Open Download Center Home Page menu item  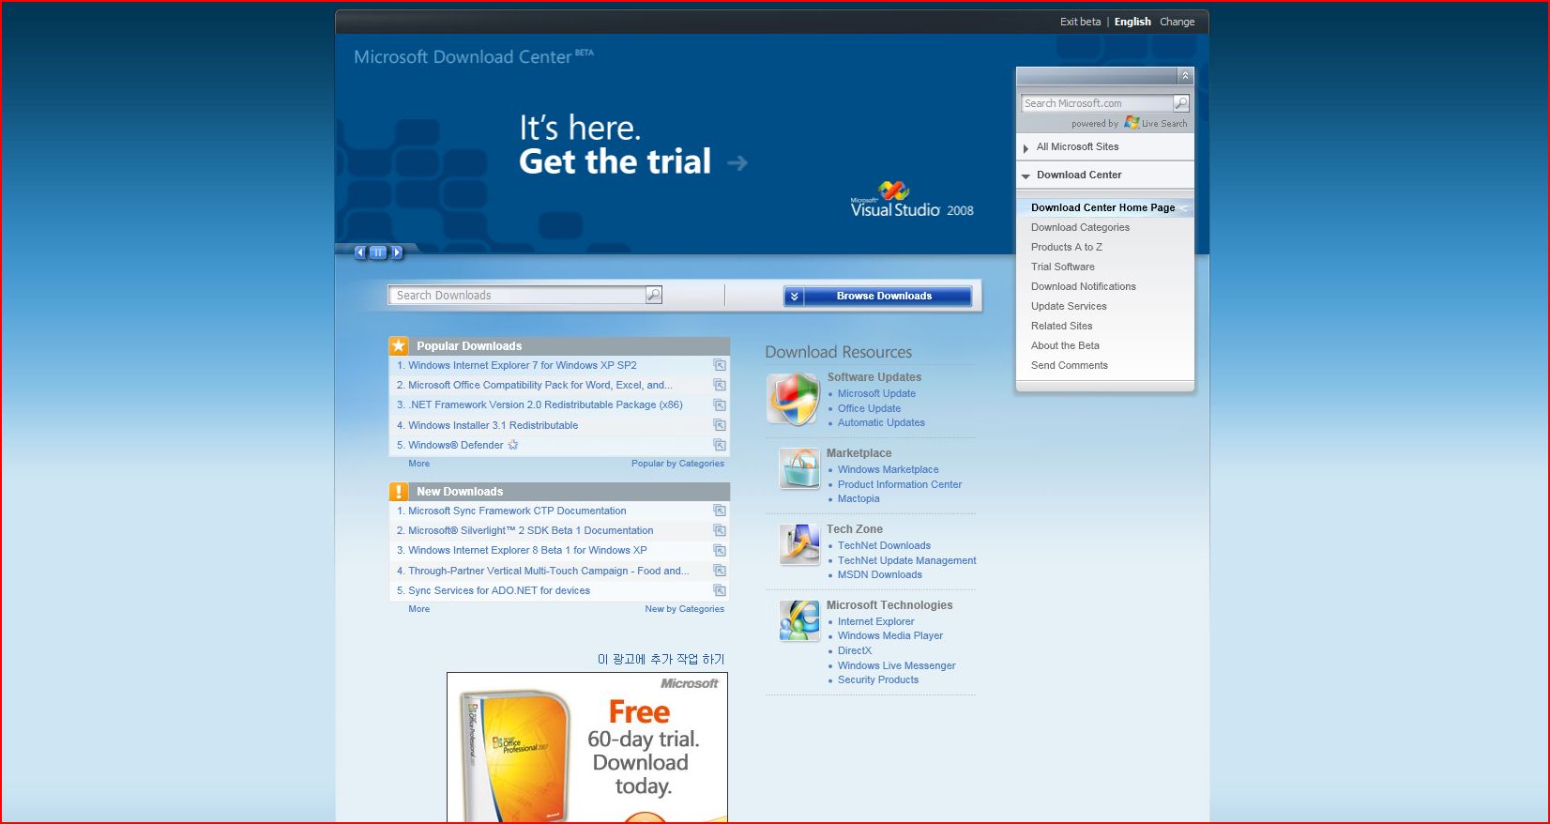pyautogui.click(x=1102, y=207)
